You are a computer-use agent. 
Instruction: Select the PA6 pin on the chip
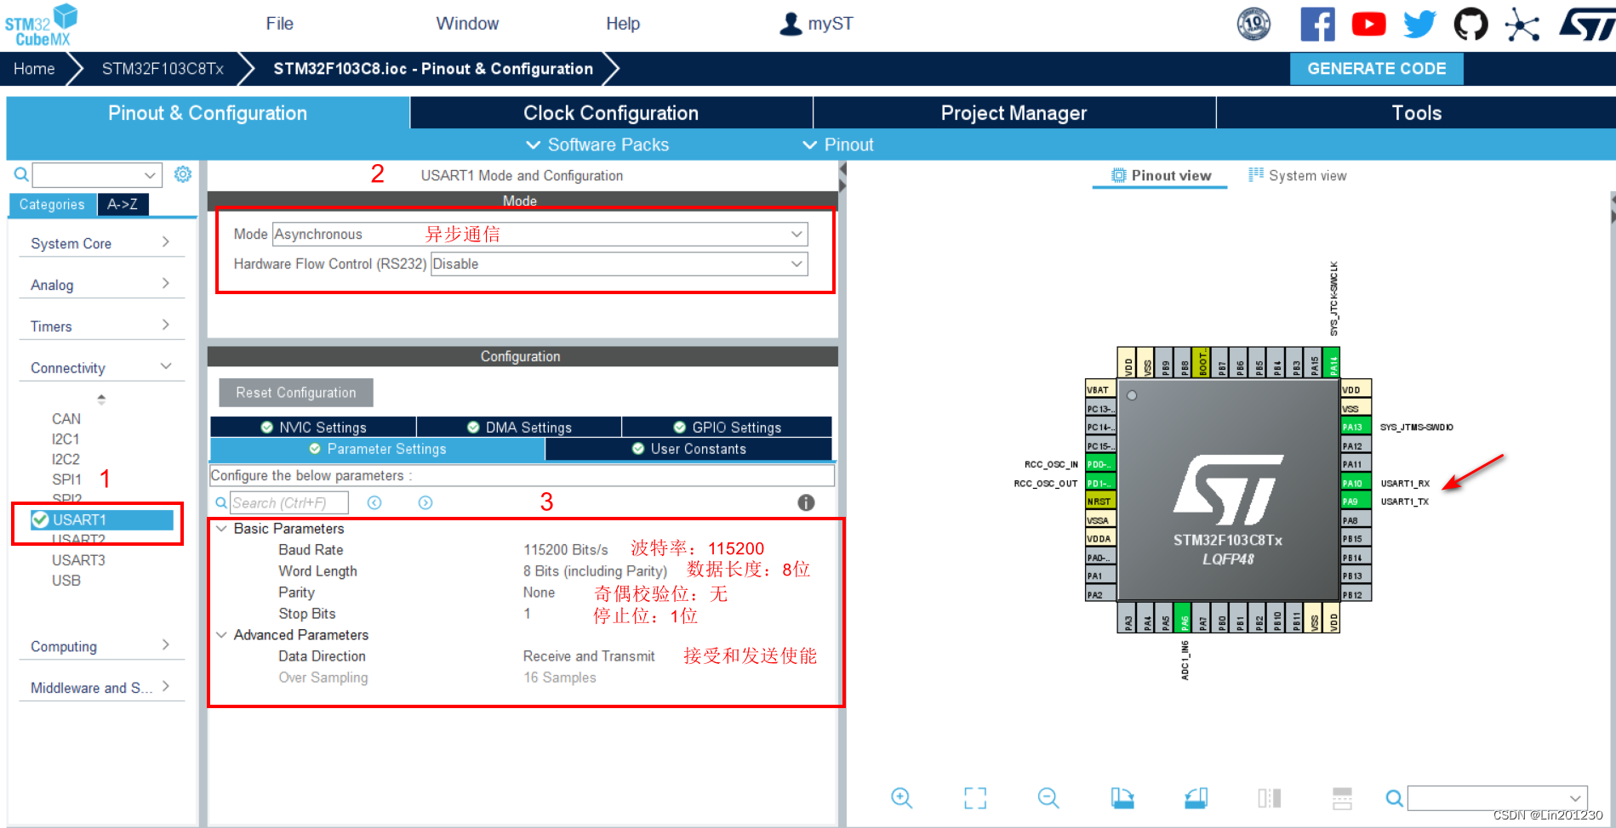1182,618
